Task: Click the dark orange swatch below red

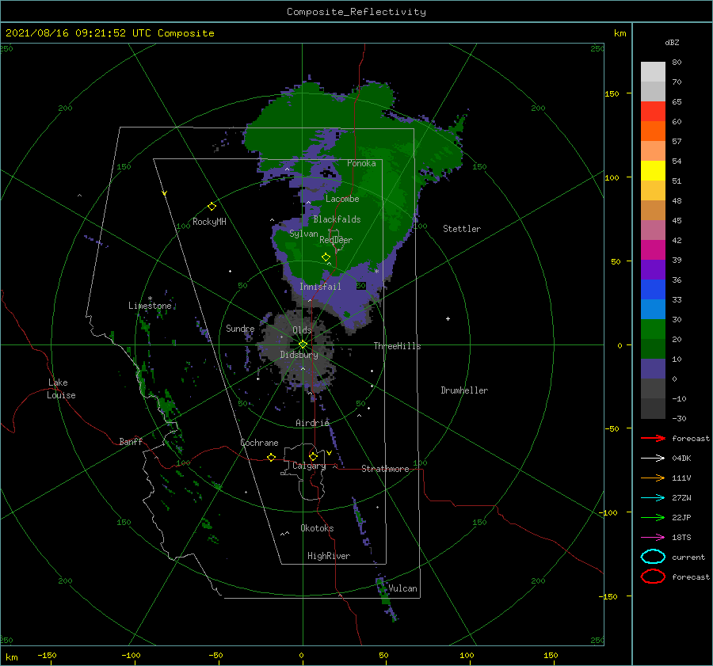Action: click(653, 131)
